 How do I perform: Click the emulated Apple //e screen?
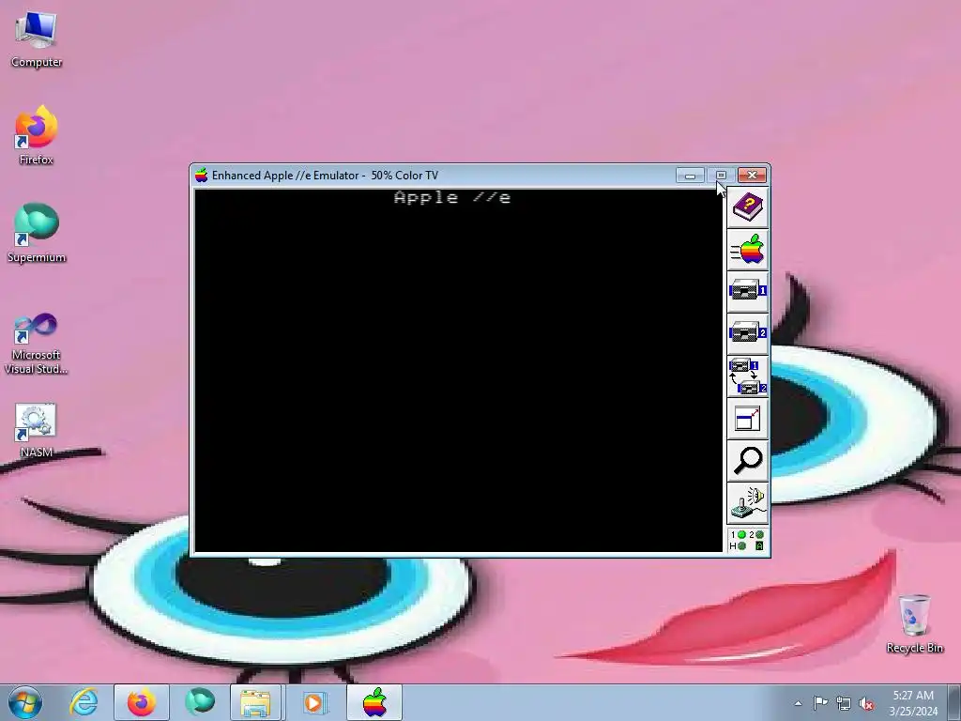point(458,370)
